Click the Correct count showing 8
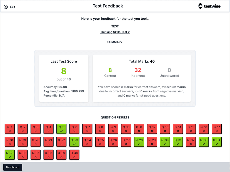 coord(110,70)
